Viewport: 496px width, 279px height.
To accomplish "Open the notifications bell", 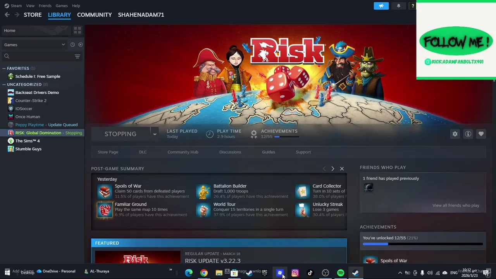I will click(398, 6).
